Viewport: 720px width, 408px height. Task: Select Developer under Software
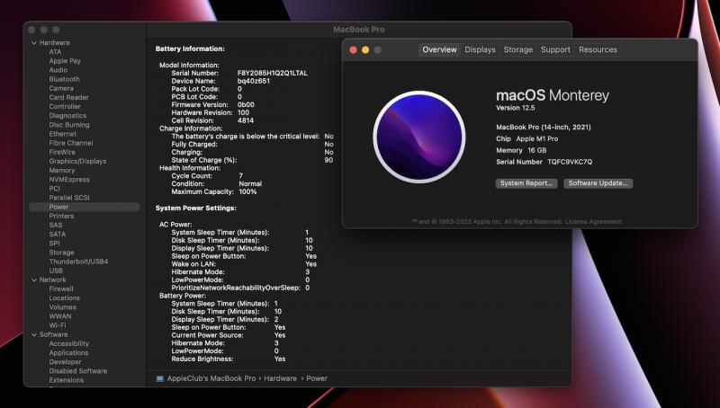click(x=65, y=361)
